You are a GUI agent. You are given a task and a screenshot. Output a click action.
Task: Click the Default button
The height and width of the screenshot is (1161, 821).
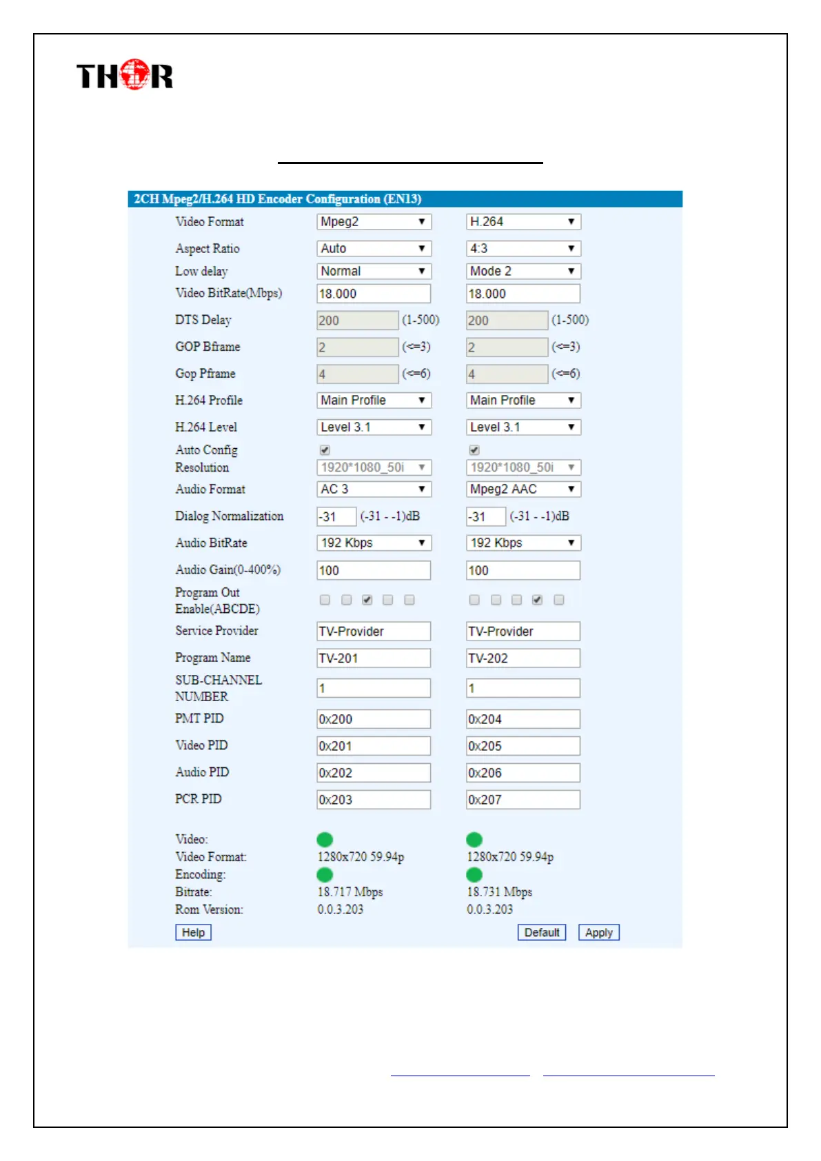coord(541,932)
